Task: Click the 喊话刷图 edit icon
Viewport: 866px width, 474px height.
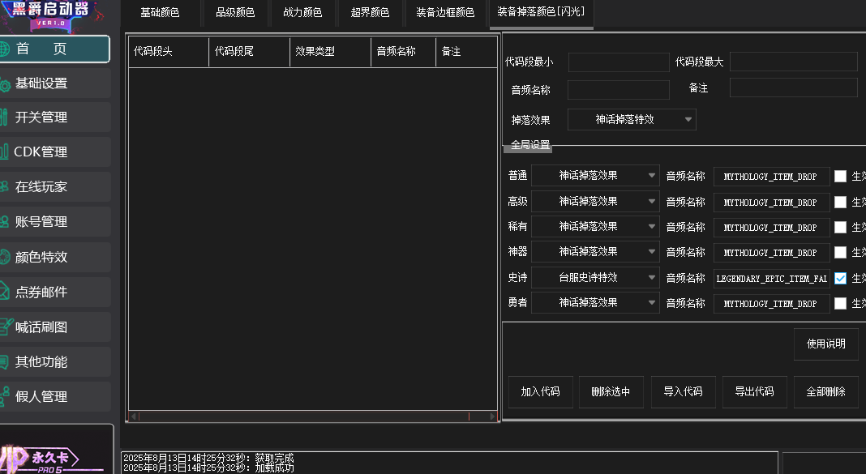Action: coord(5,327)
